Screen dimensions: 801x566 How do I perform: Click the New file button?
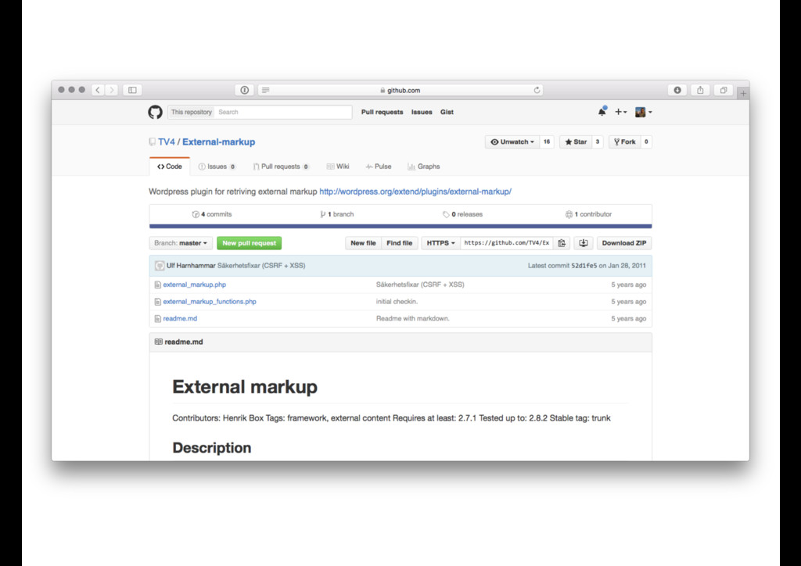point(363,243)
